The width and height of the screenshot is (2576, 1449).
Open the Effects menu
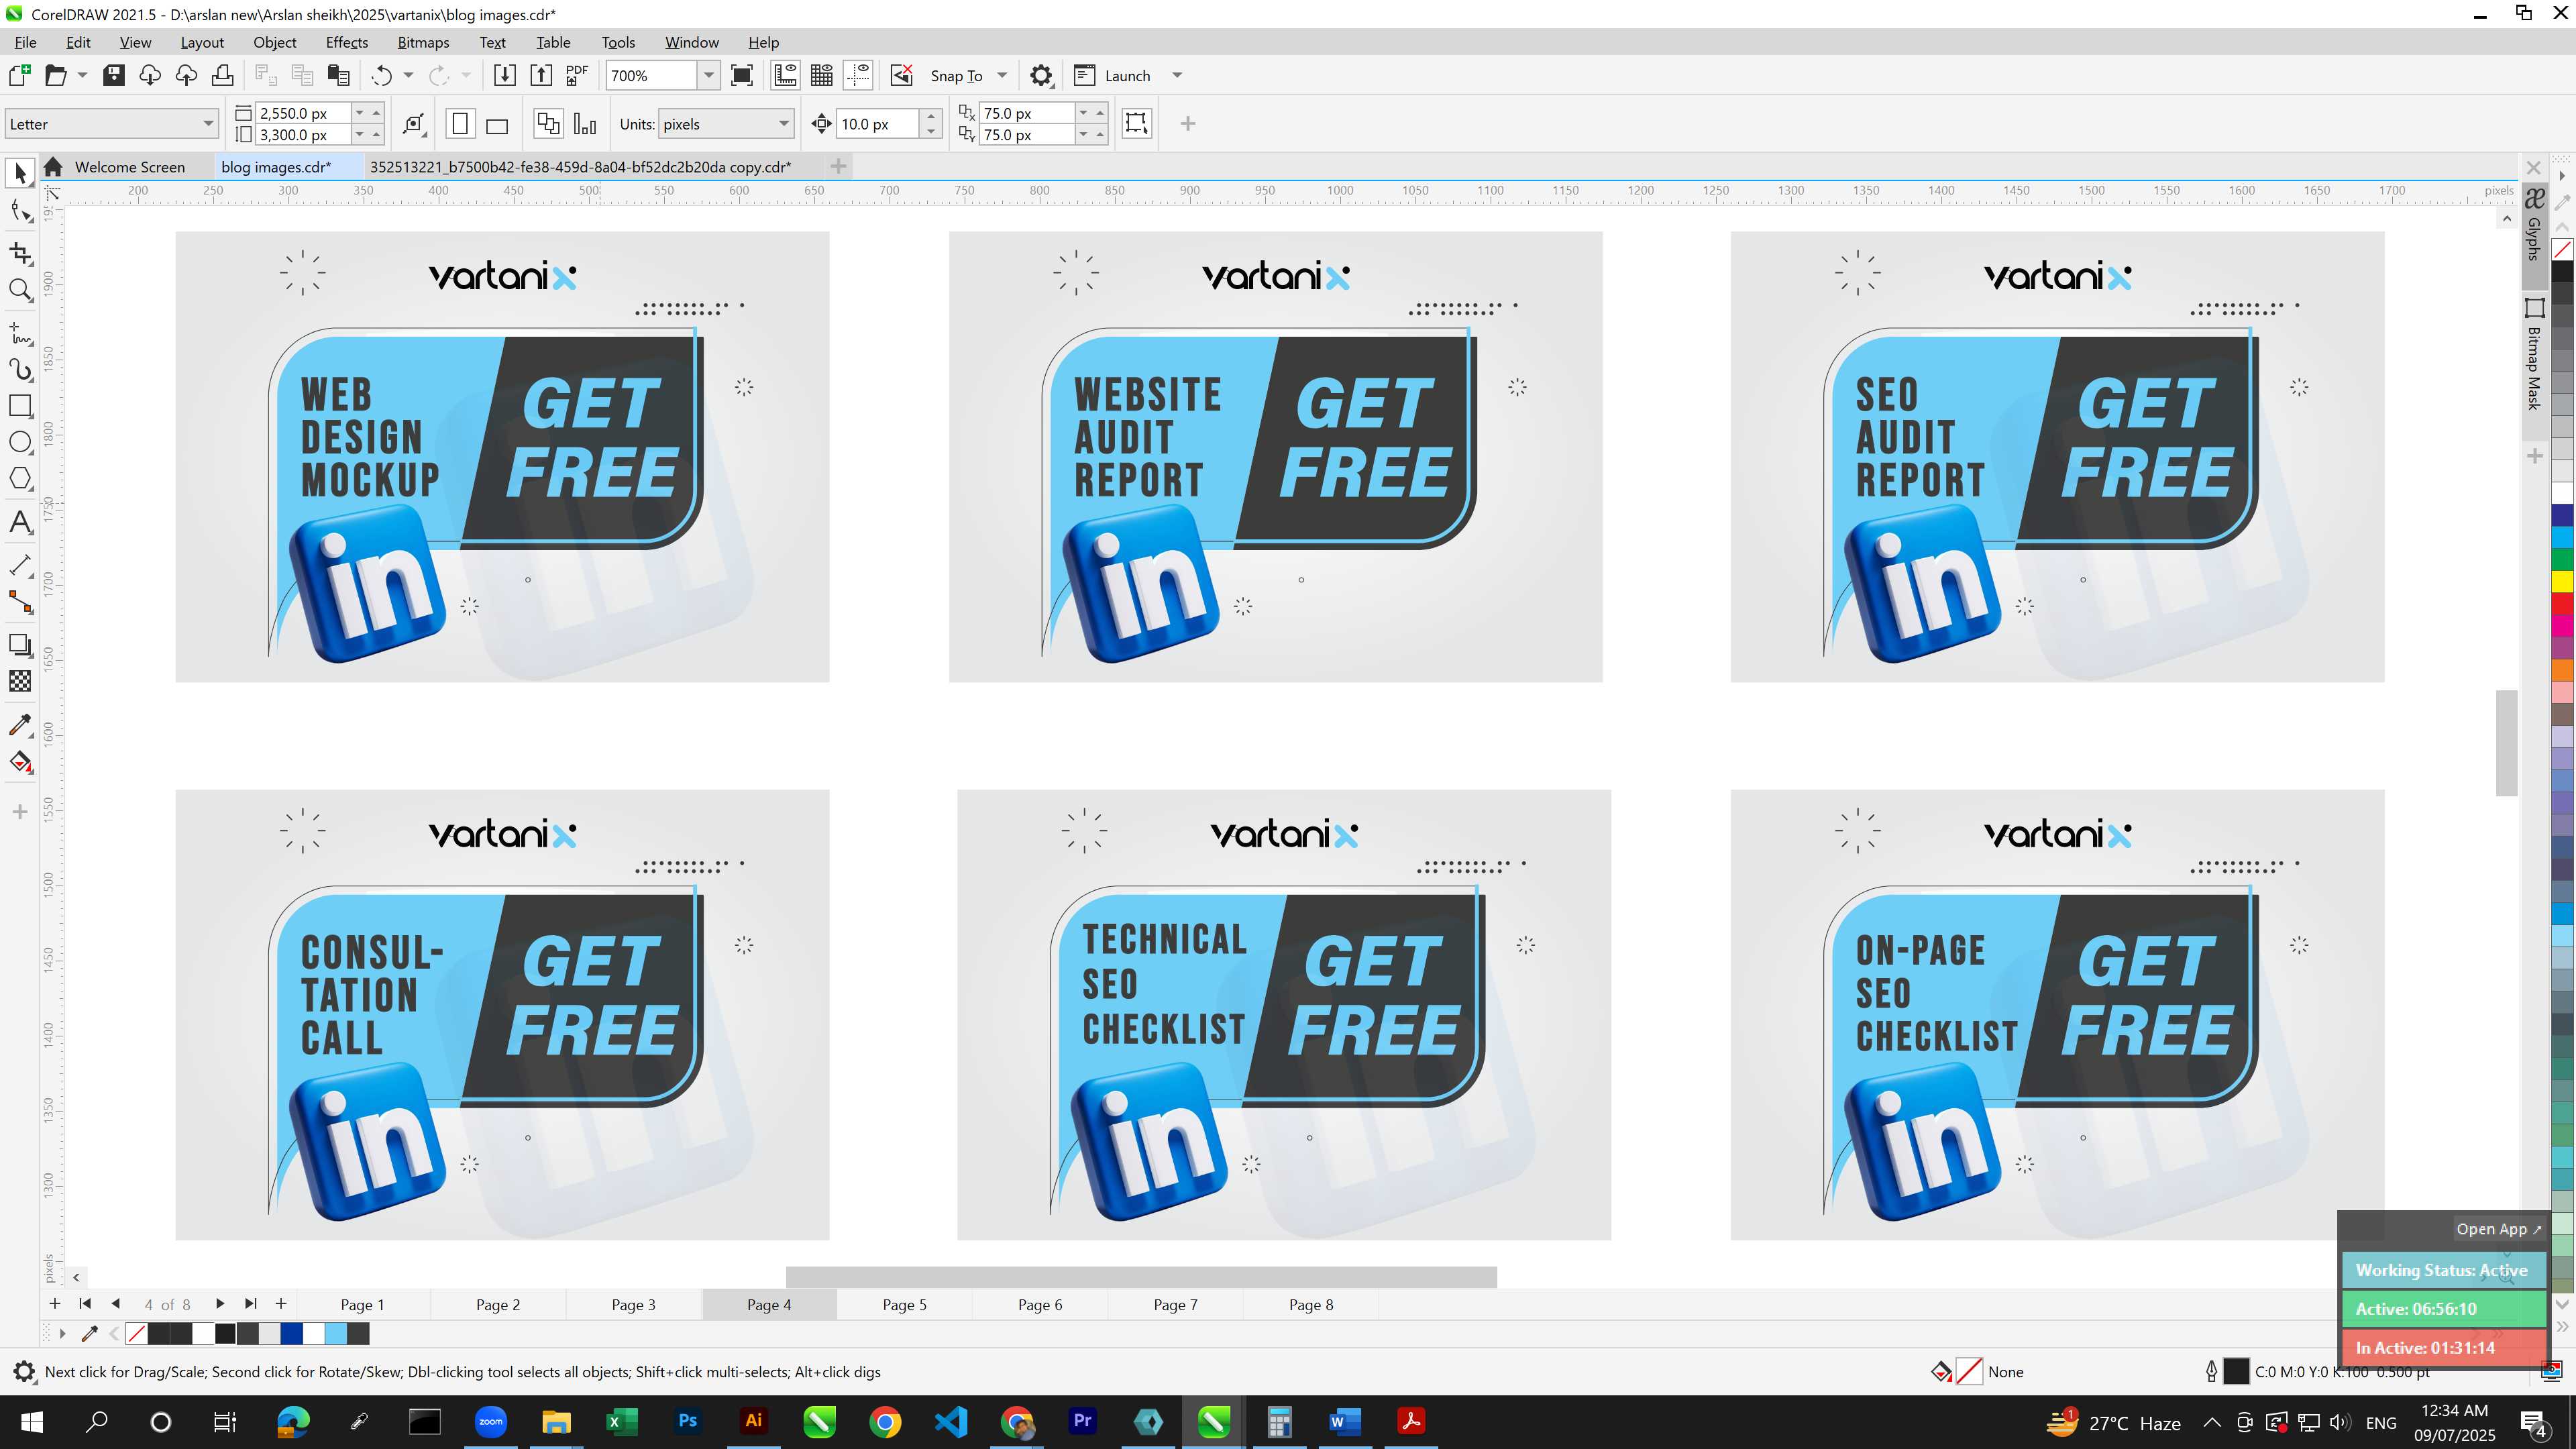coord(346,42)
